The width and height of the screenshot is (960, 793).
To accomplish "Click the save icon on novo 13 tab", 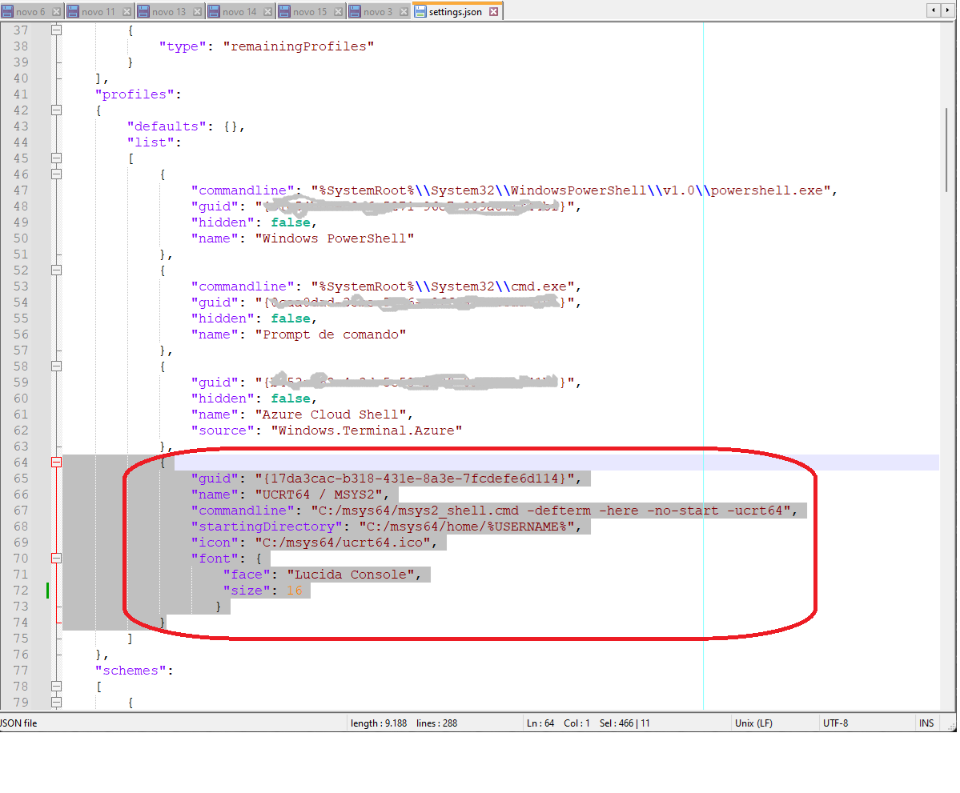I will point(143,12).
